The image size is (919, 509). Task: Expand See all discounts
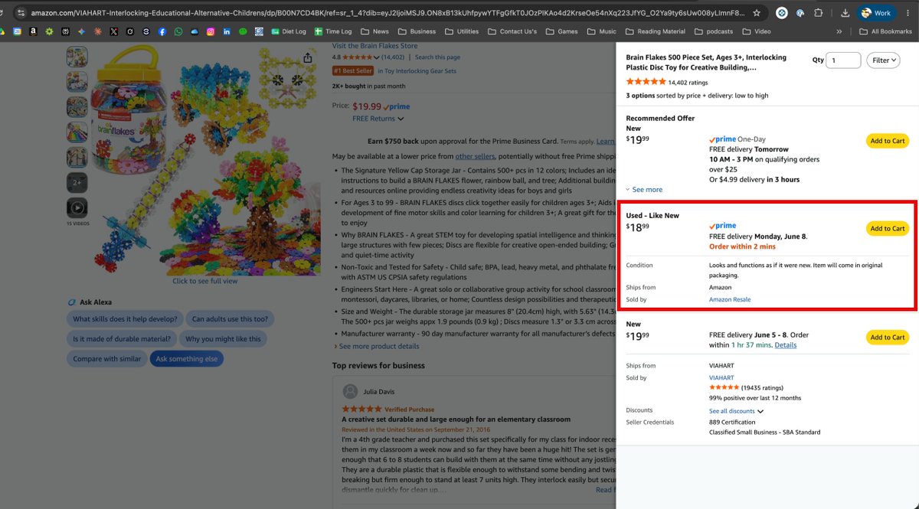pos(736,411)
